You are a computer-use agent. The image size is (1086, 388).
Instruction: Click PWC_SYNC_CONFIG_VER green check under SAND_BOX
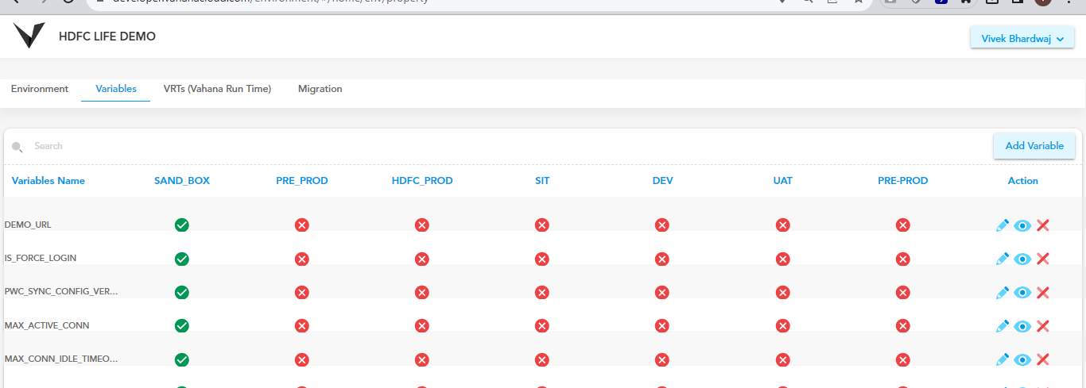click(182, 293)
